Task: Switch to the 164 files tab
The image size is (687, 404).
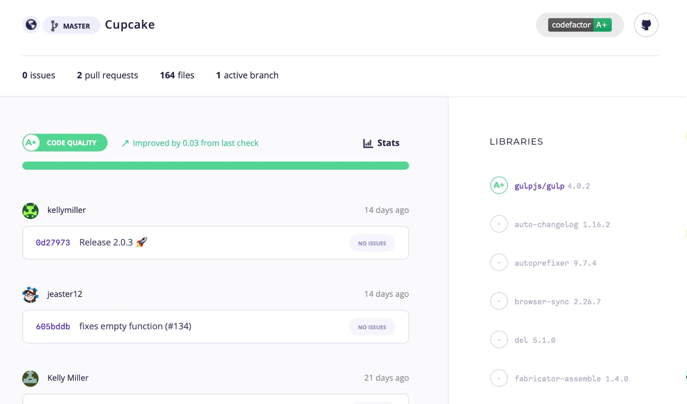Action: coord(177,76)
